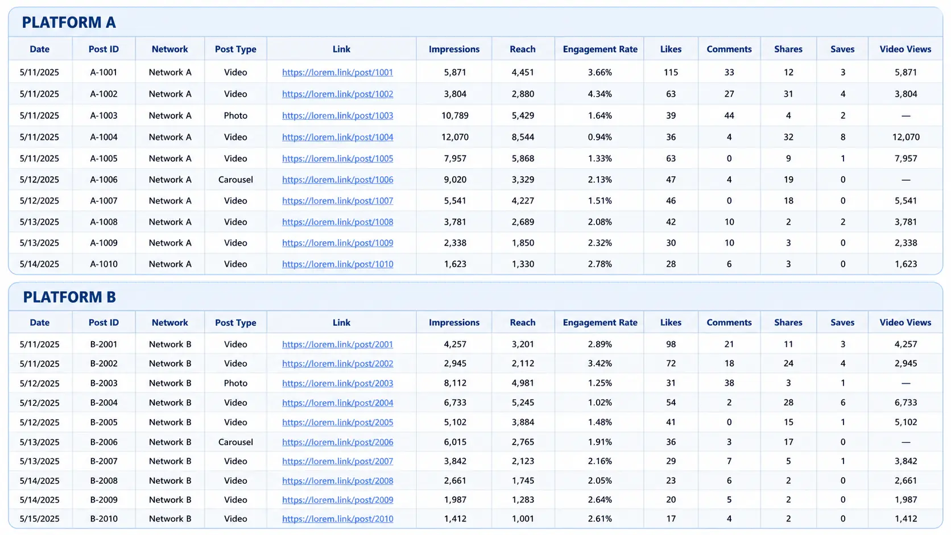Viewport: 951px width, 535px height.
Task: Select Post ID cell A-1001
Action: click(x=104, y=73)
